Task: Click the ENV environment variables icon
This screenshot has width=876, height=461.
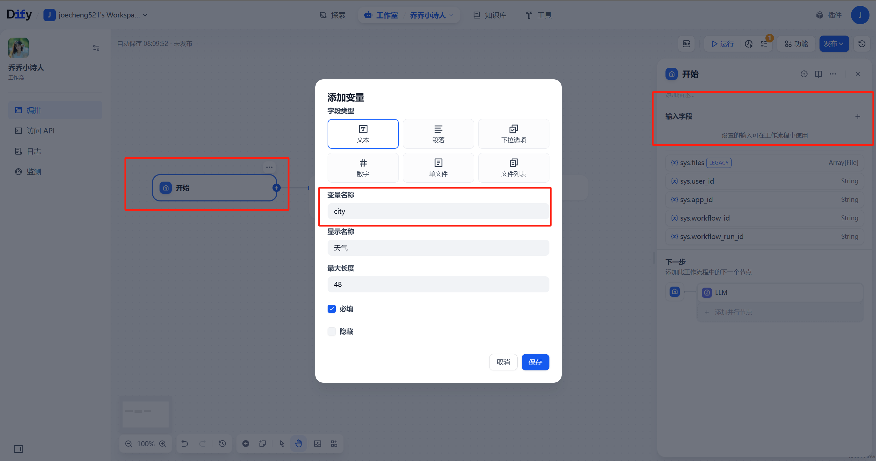Action: point(686,44)
